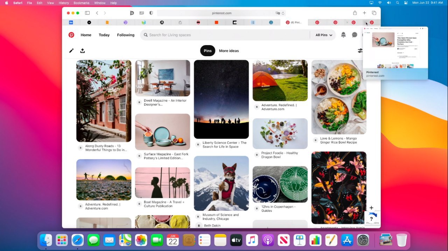The image size is (448, 251).
Task: Open the tab overview icon
Action: pyautogui.click(x=374, y=13)
